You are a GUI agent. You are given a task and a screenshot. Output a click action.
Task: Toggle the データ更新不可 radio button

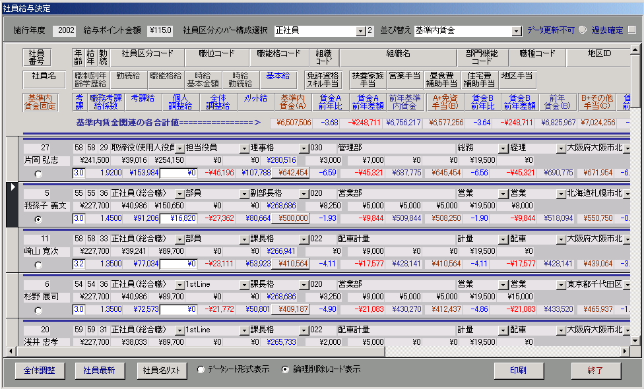pyautogui.click(x=583, y=30)
